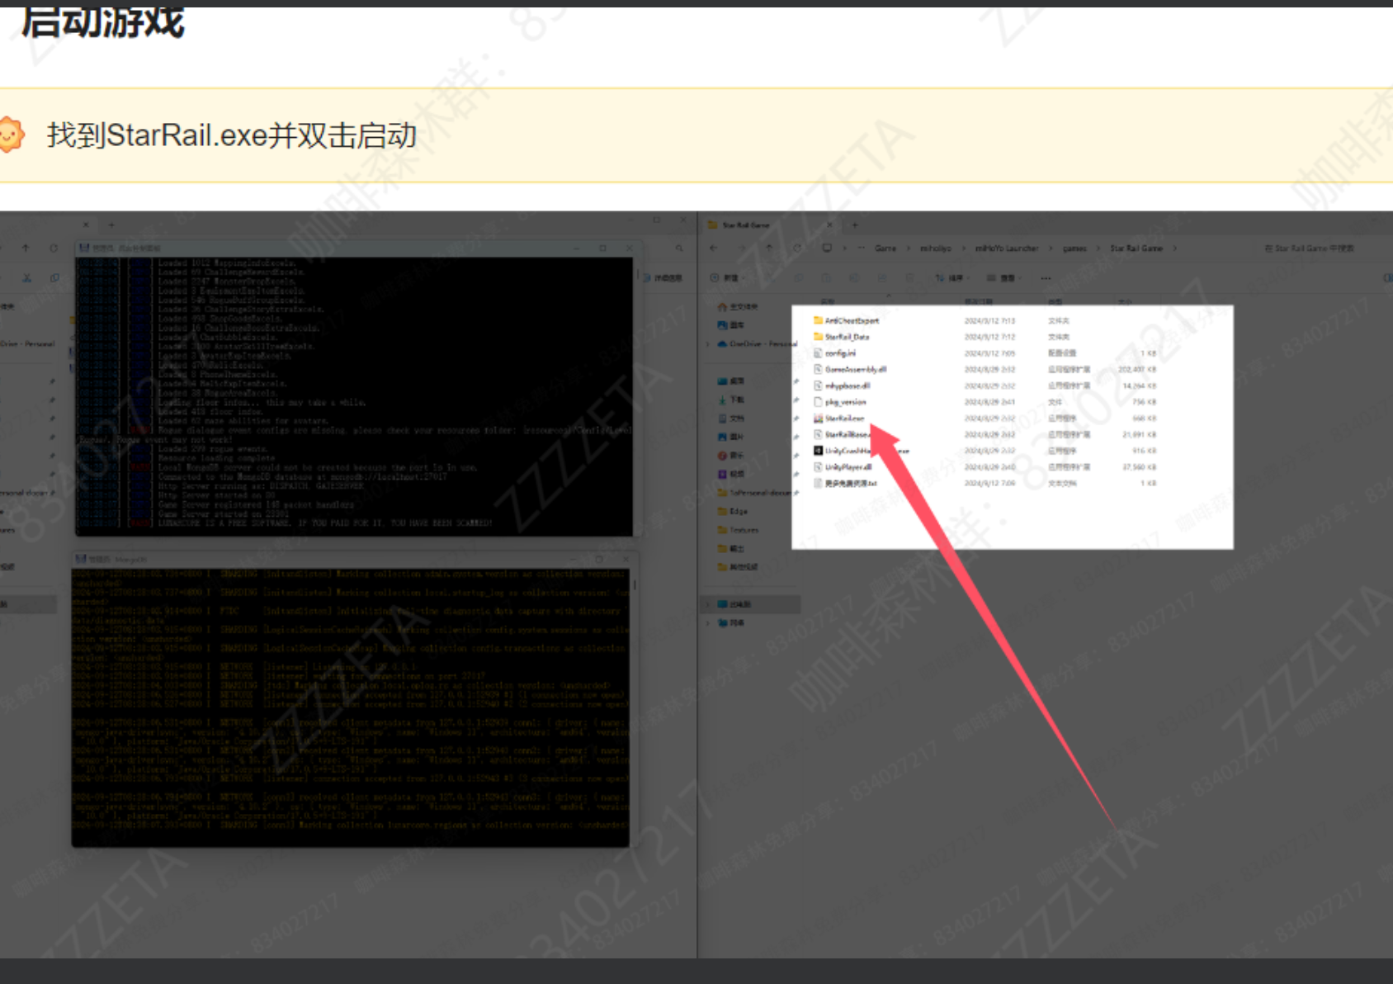Add a new tab in Star Rail Game explorer
The image size is (1393, 984).
855,225
